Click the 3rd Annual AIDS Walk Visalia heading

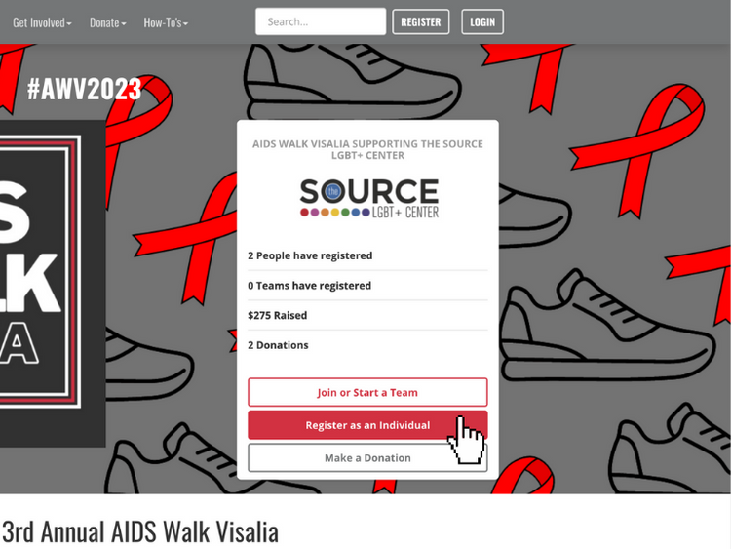(139, 531)
